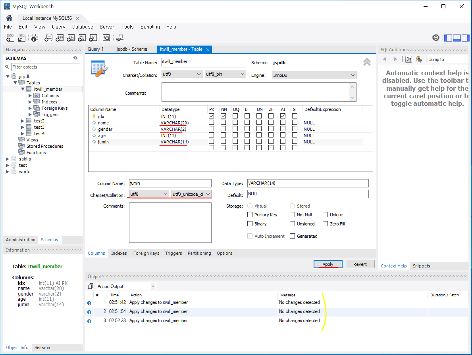This screenshot has width=472, height=355.
Task: Close the itwill_member Table tab
Action: (208, 50)
